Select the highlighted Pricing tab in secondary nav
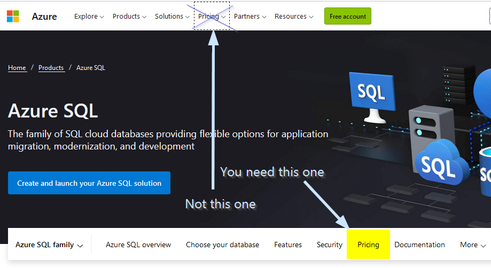 coord(368,245)
